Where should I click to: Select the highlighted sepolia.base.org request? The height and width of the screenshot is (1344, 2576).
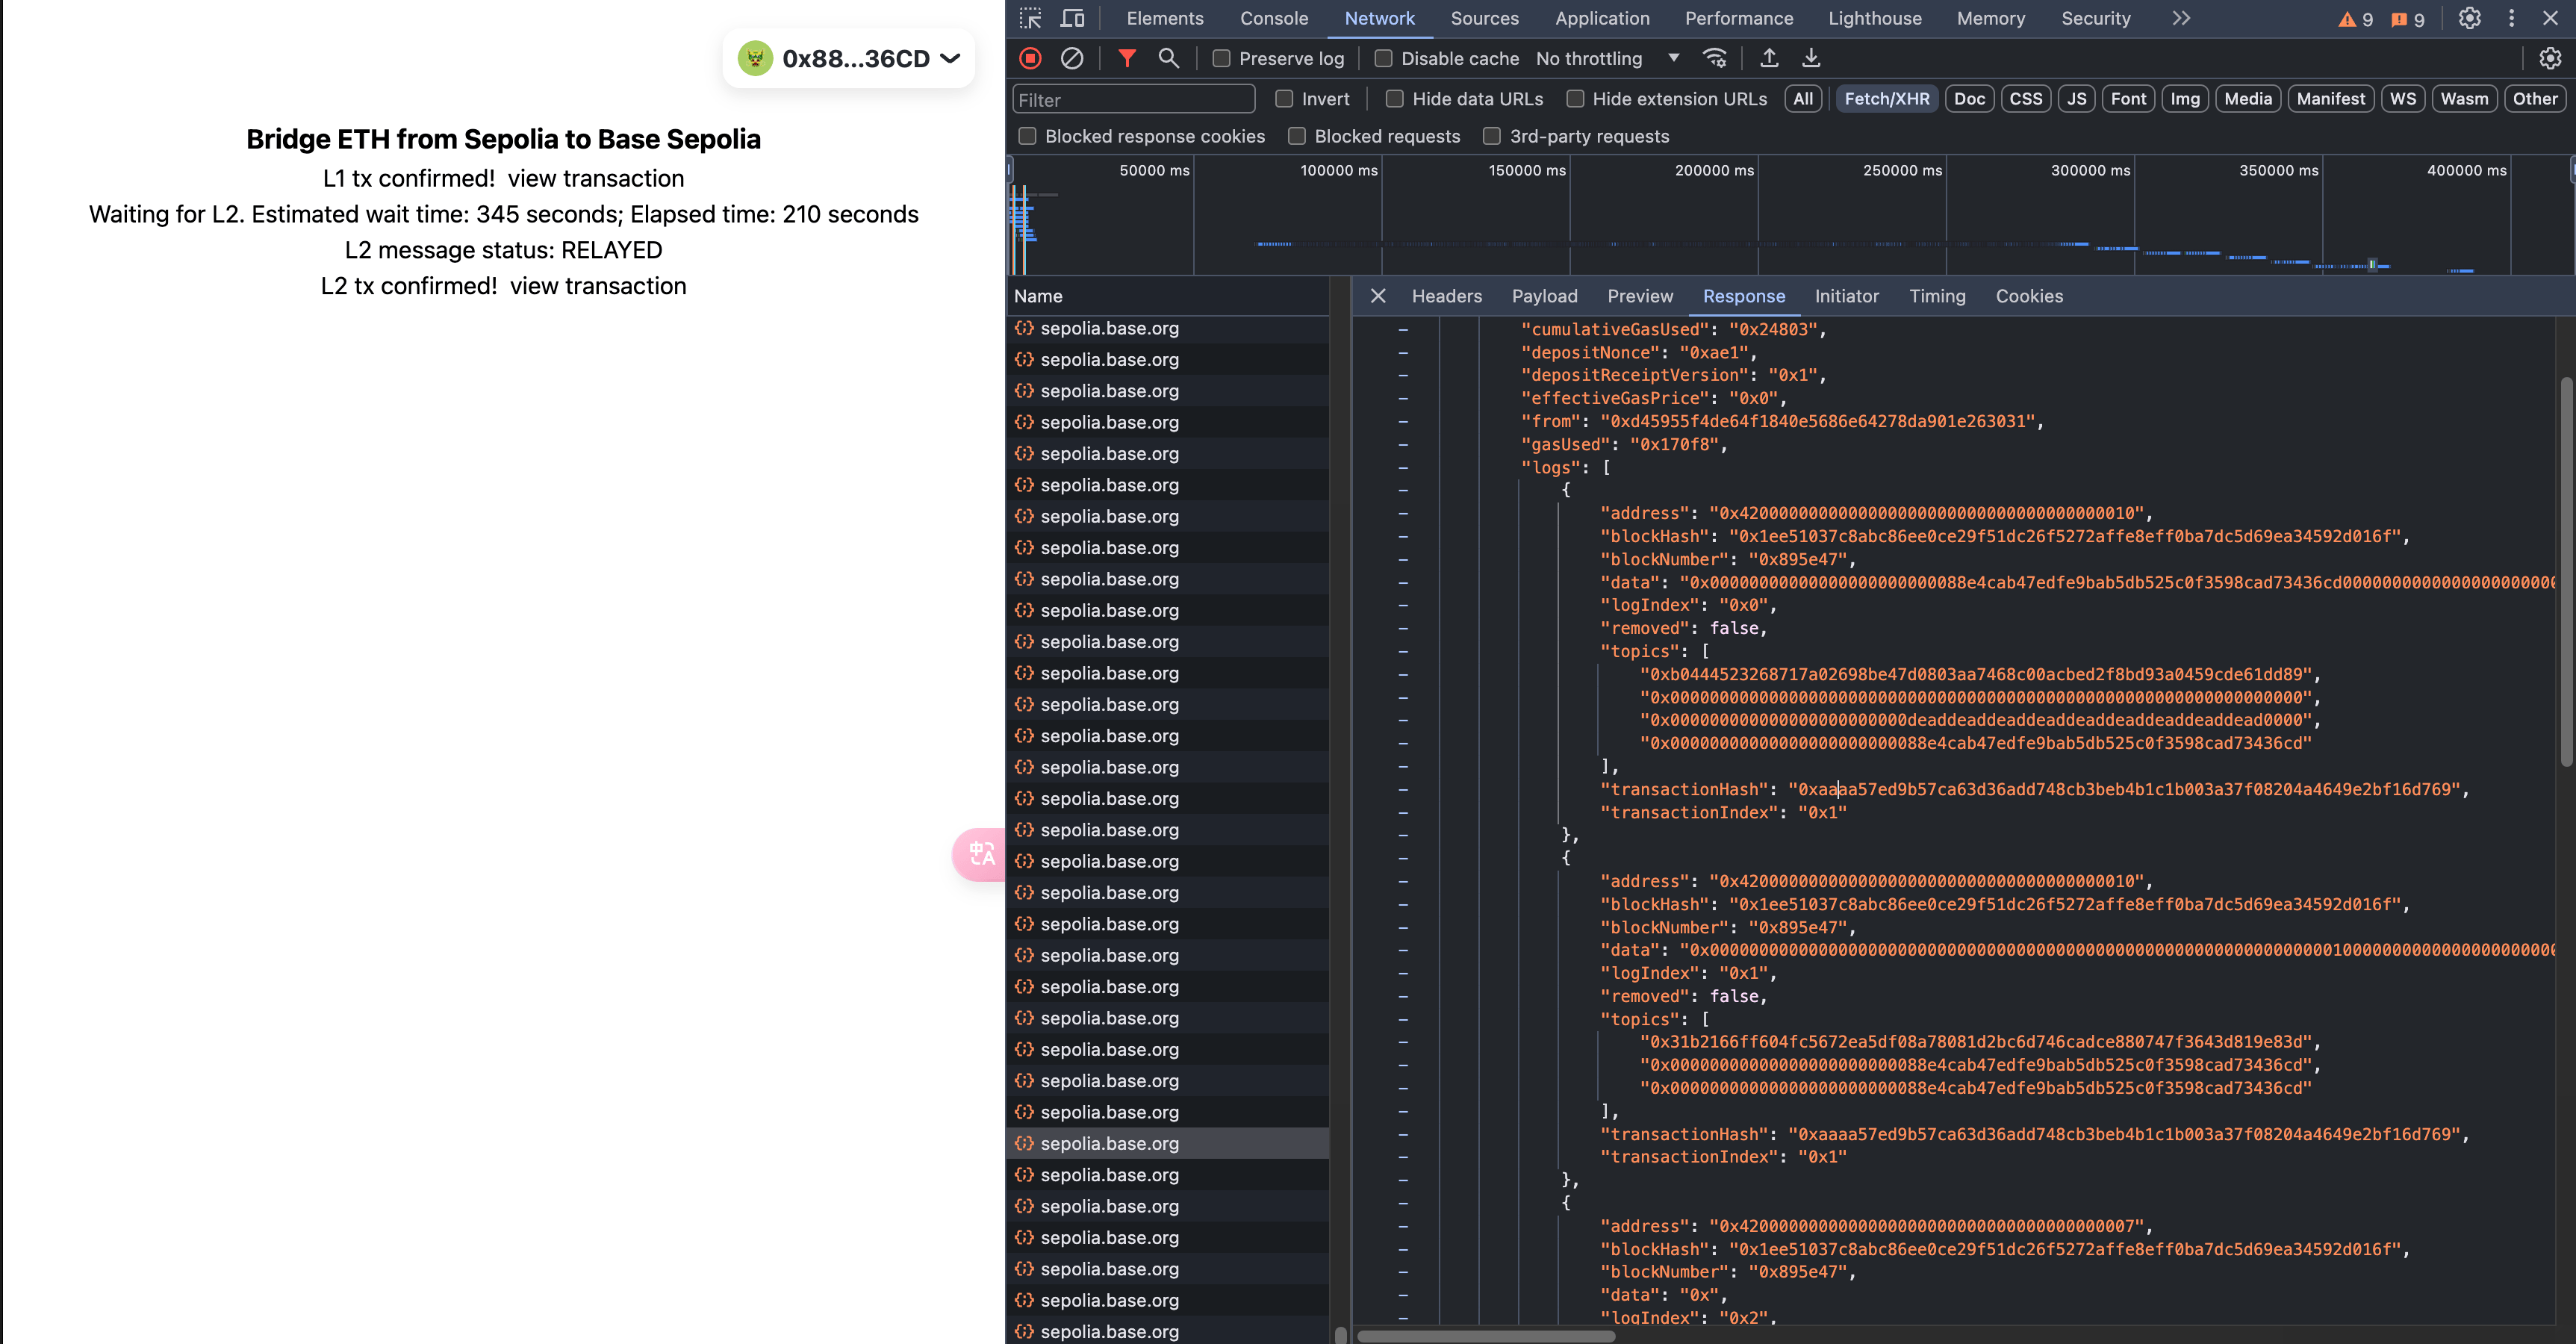click(x=1168, y=1143)
